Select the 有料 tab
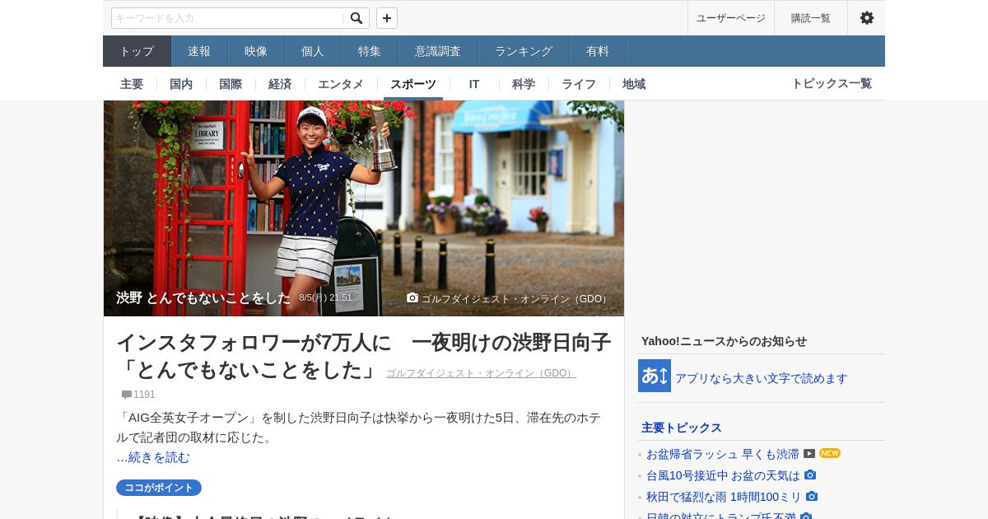The image size is (988, 519). pyautogui.click(x=598, y=51)
